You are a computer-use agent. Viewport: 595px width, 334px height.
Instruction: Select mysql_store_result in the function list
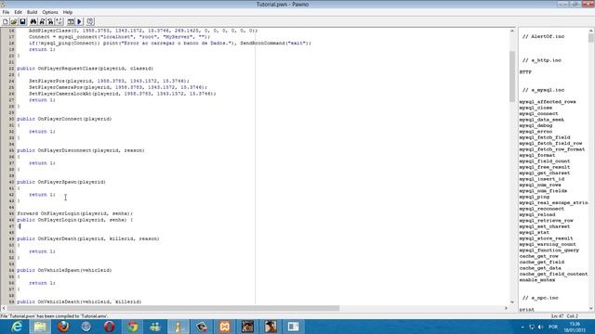(x=546, y=238)
